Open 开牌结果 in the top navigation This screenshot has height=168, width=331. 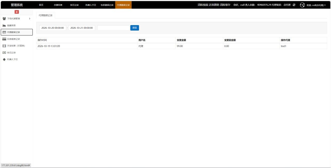[58, 5]
